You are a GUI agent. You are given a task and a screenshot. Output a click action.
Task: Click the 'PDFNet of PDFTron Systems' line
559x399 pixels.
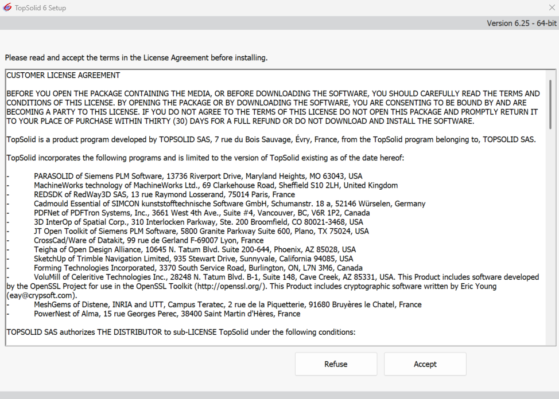[x=202, y=213]
